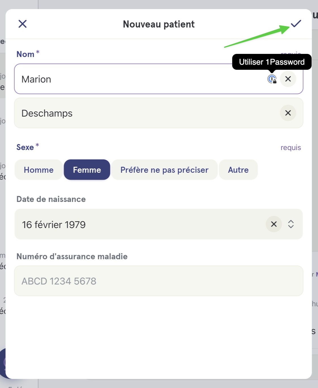Select Homme as sex
Screen dimensions: 318x388
pos(39,170)
